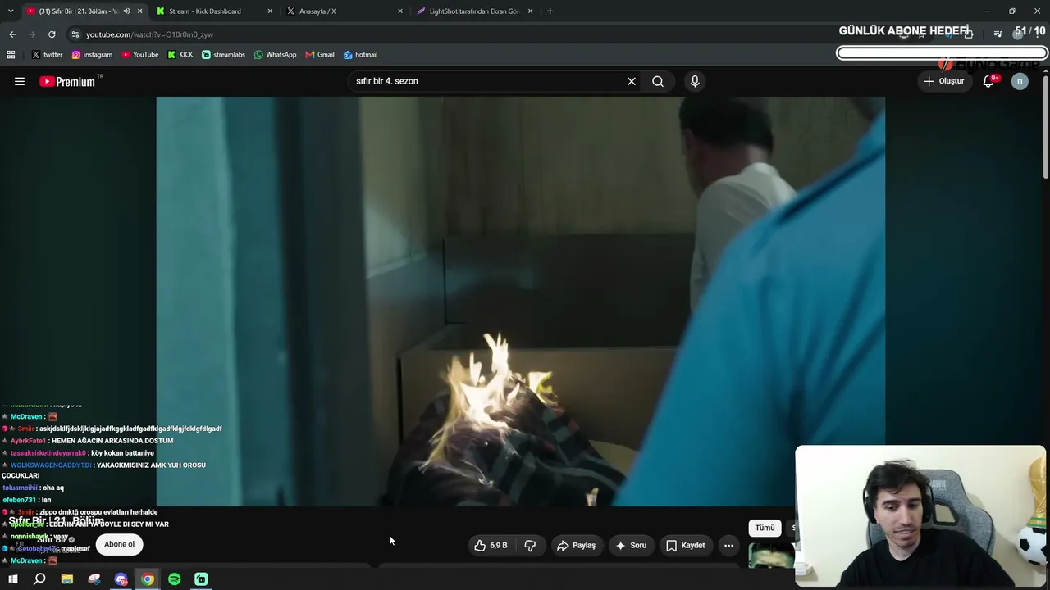Open the YouTube bookmark
1050x590 pixels.
(140, 55)
